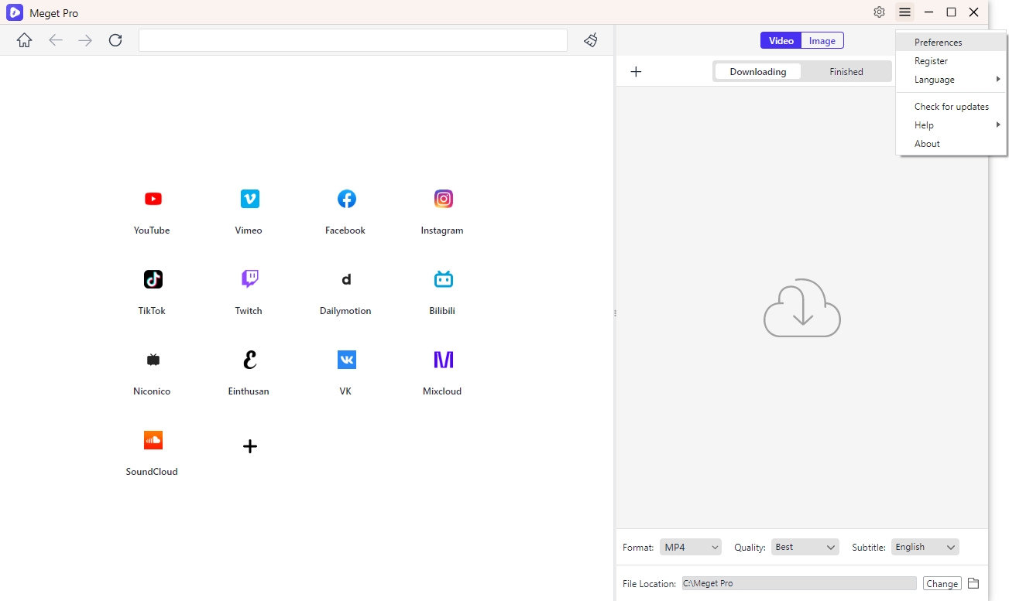The height and width of the screenshot is (601, 1009).
Task: Open the Quality dropdown
Action: (805, 547)
